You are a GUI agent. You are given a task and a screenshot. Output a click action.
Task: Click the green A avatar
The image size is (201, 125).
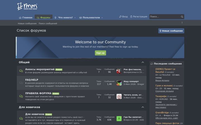click(x=119, y=119)
